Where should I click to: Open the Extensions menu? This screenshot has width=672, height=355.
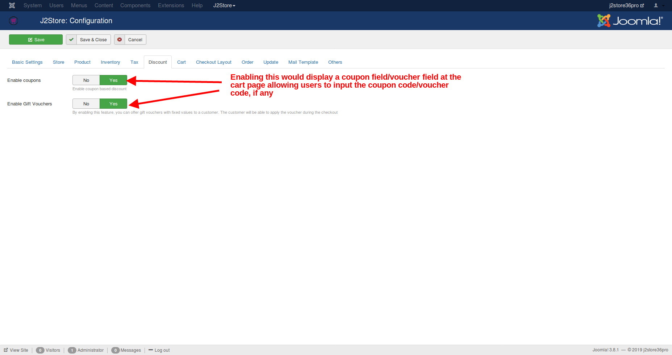point(171,5)
